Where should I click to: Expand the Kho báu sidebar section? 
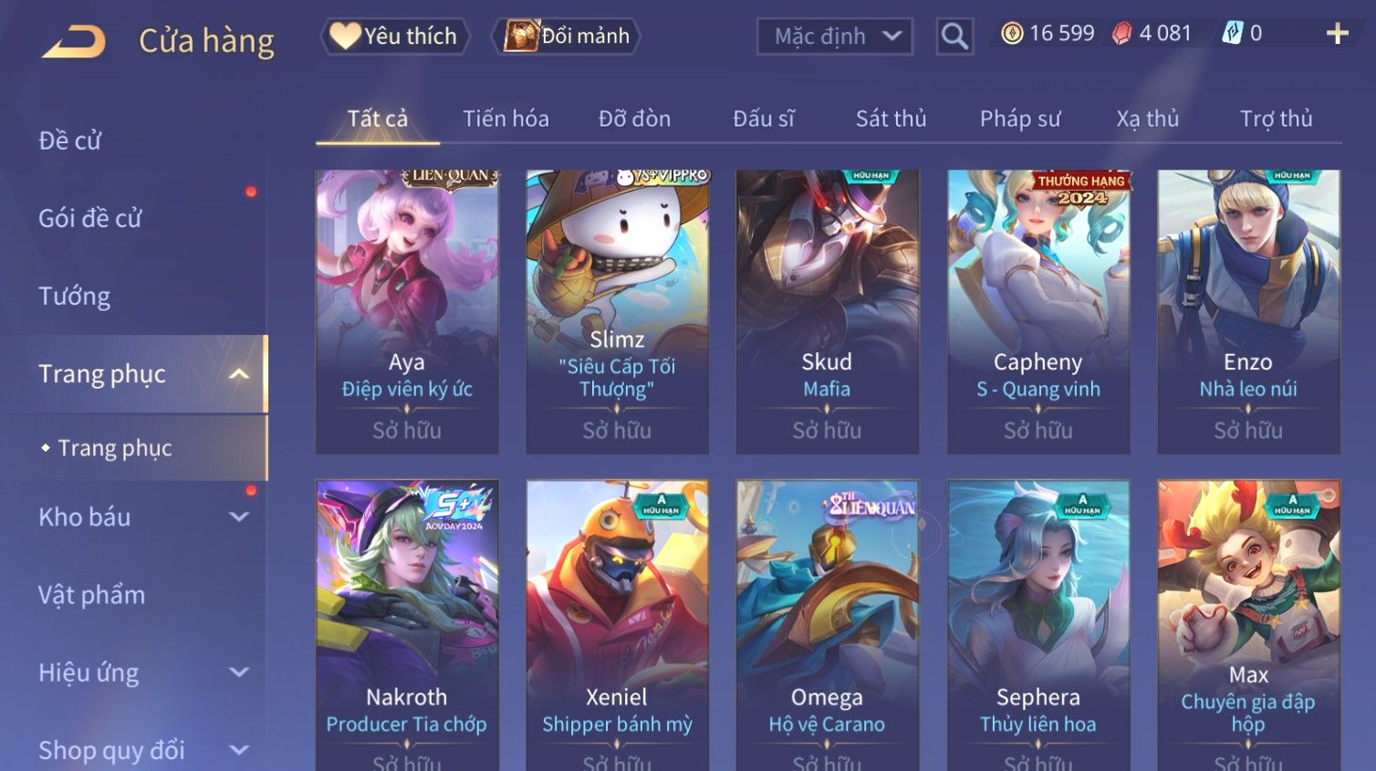pyautogui.click(x=239, y=517)
